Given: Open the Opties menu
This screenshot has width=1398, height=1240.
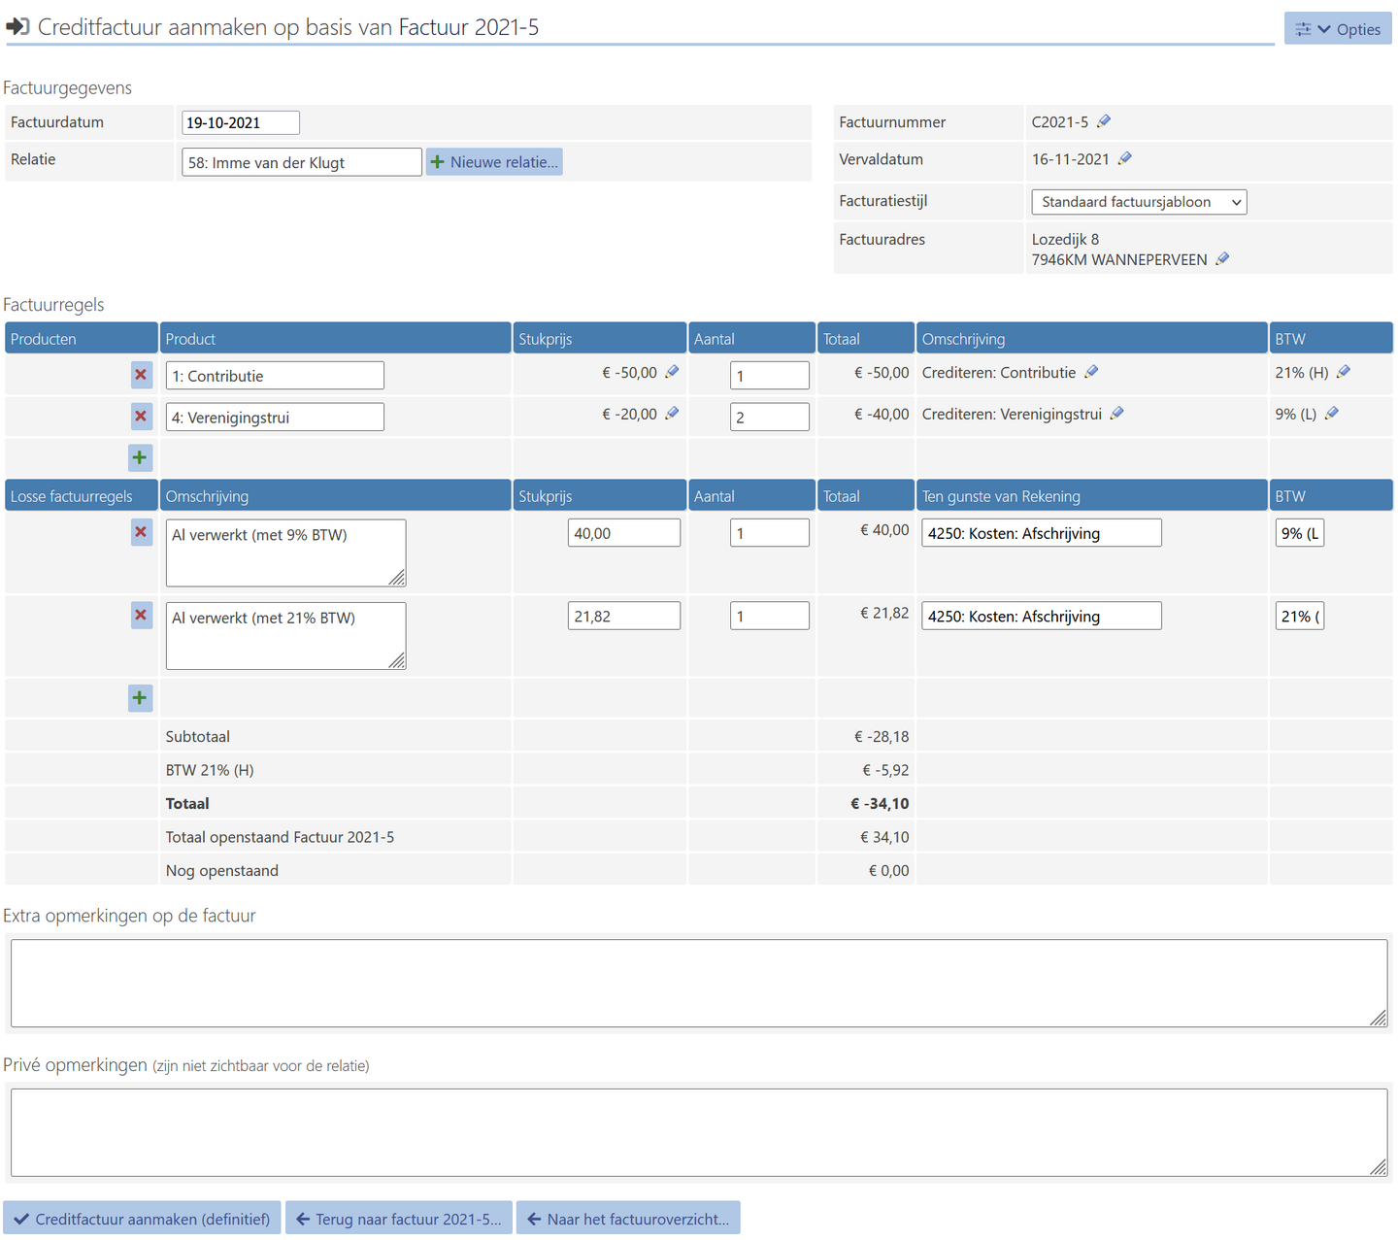Looking at the screenshot, I should click(x=1338, y=28).
